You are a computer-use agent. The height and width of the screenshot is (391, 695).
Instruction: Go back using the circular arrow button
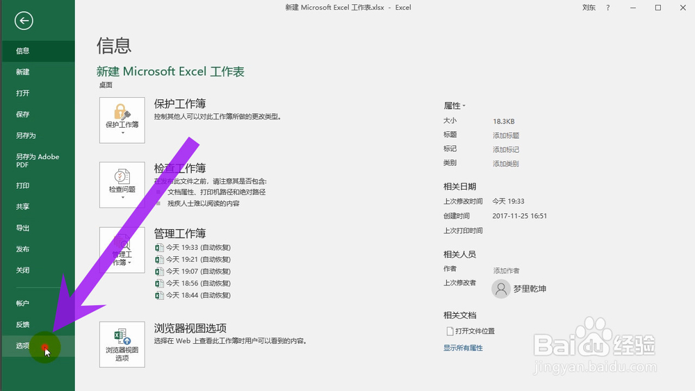coord(24,20)
